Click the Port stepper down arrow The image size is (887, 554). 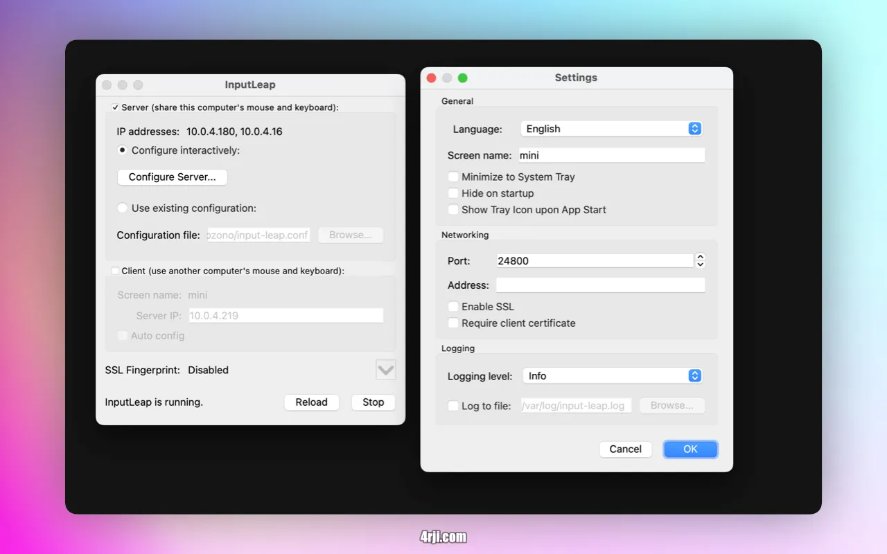pos(700,265)
